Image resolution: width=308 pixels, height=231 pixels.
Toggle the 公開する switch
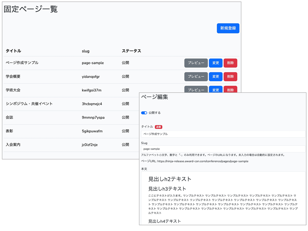pos(144,113)
